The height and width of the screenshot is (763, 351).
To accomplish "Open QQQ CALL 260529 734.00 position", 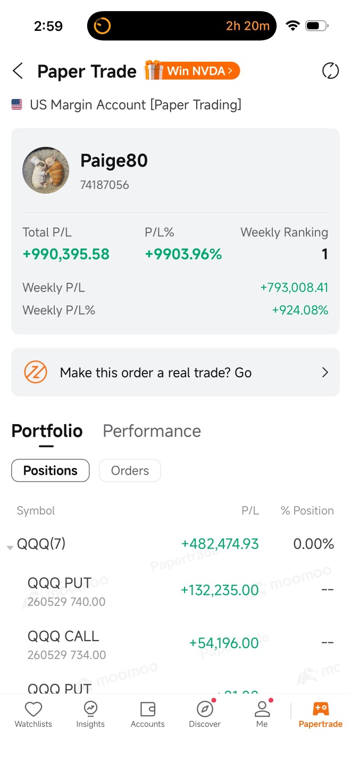I will coord(175,644).
